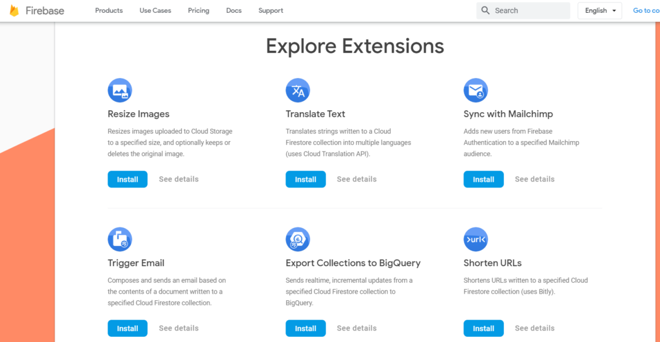Viewport: 660px width, 342px height.
Task: Click the Export Collections to BigQuery icon
Action: click(298, 240)
